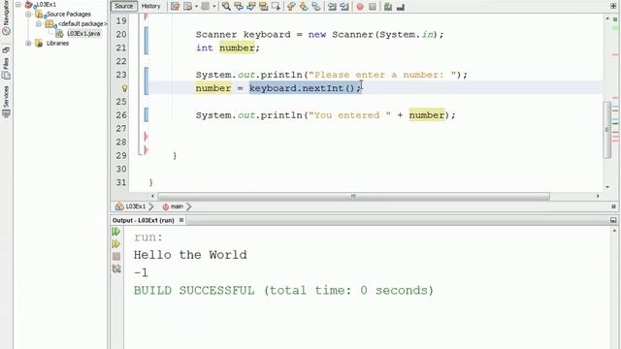
Task: Expand the Libraries node
Action: coord(28,43)
